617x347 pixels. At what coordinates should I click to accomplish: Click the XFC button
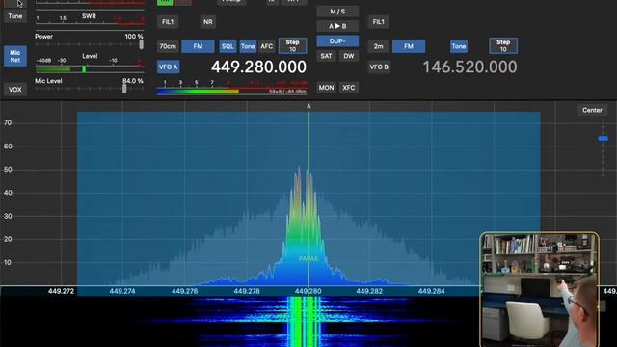click(x=349, y=88)
